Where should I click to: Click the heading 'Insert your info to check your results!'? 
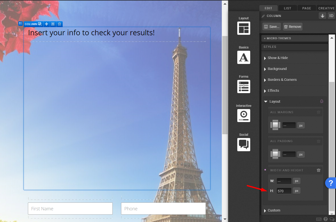[x=91, y=33]
